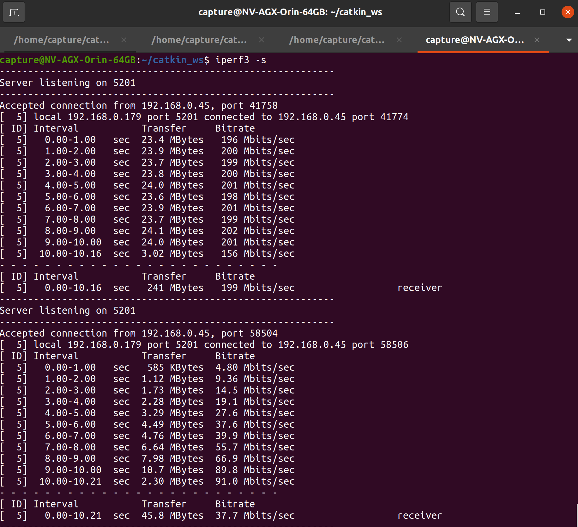Click the Server listening on 5201 line
This screenshot has width=578, height=527.
[67, 83]
